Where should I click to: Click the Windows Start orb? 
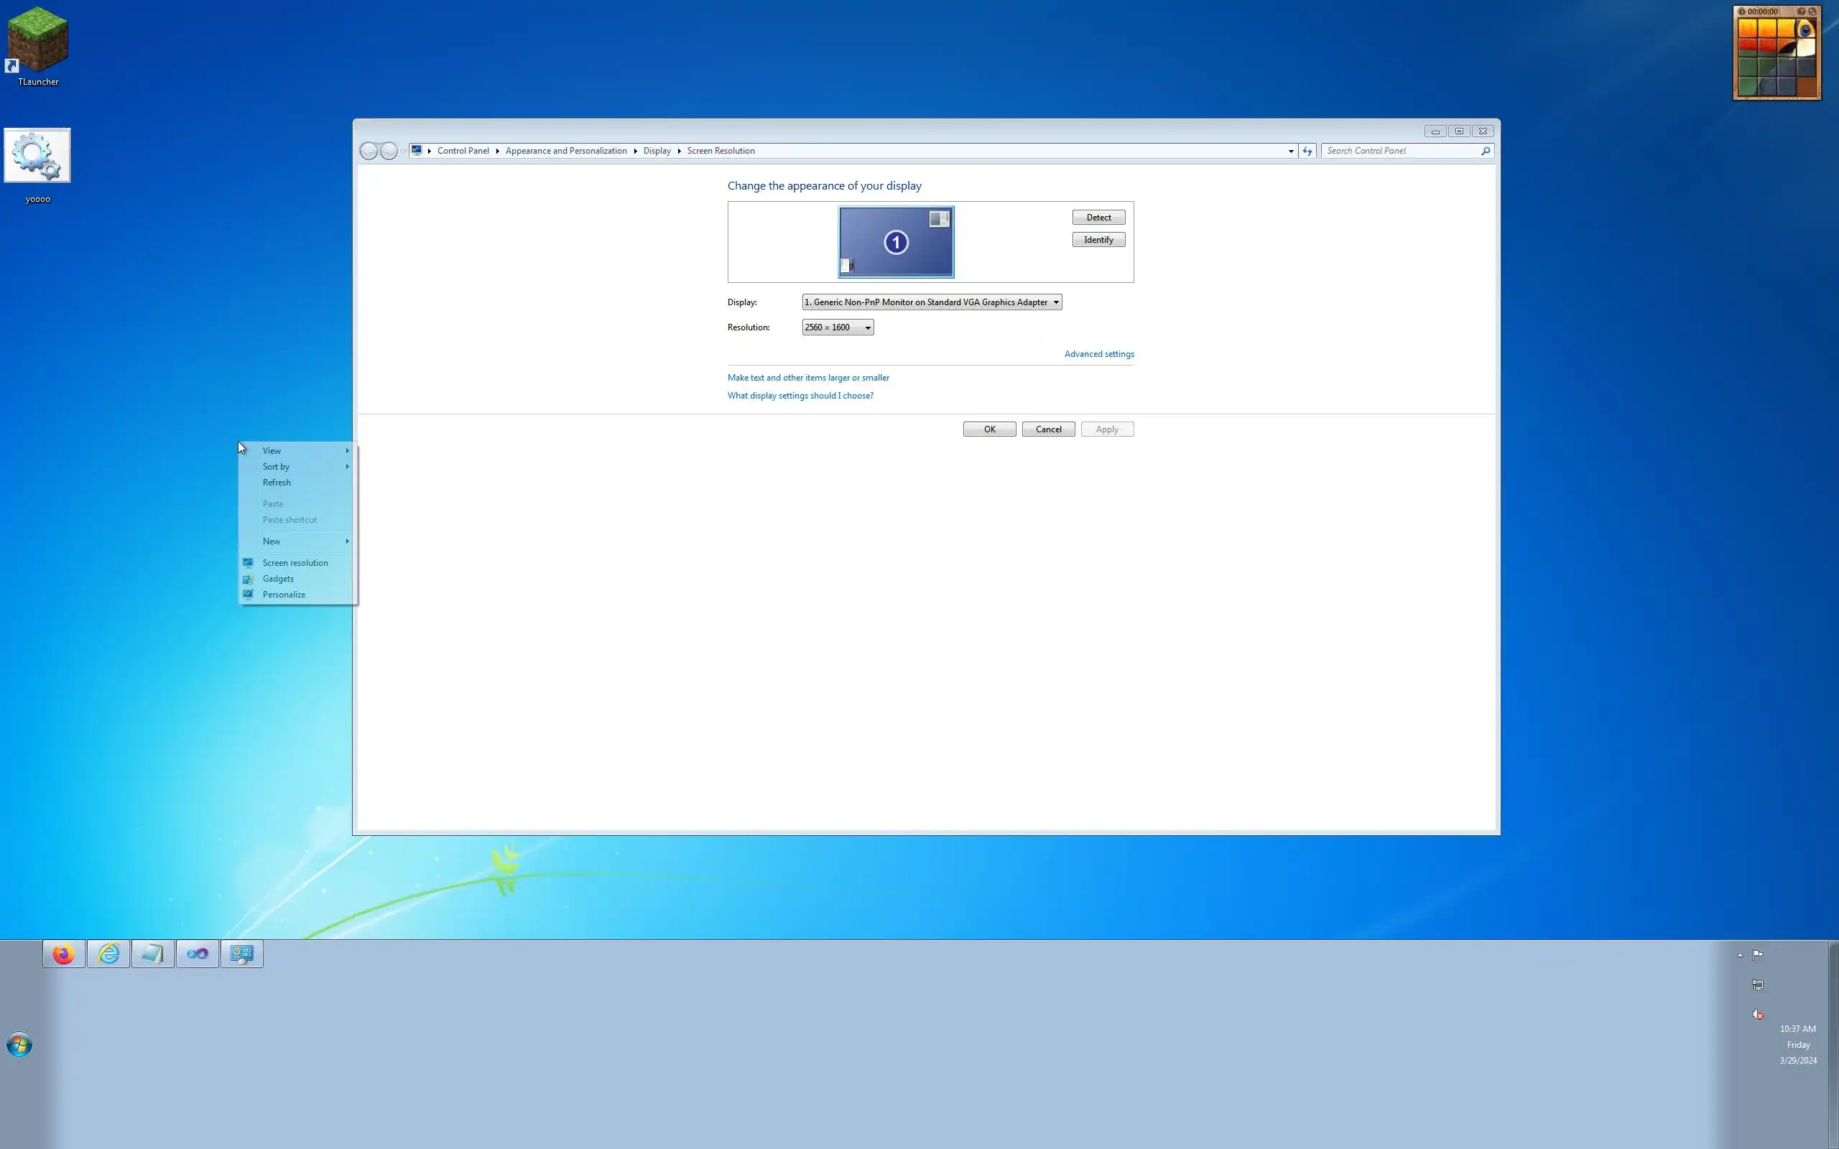(x=19, y=1045)
